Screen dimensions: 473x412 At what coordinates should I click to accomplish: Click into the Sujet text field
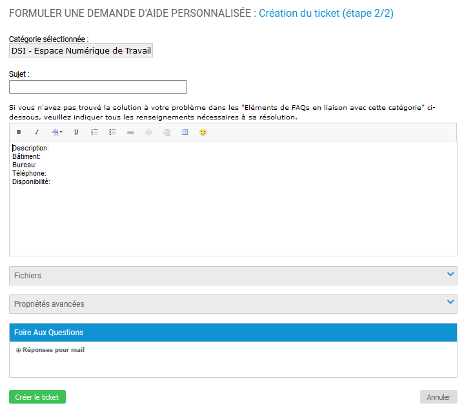(98, 87)
